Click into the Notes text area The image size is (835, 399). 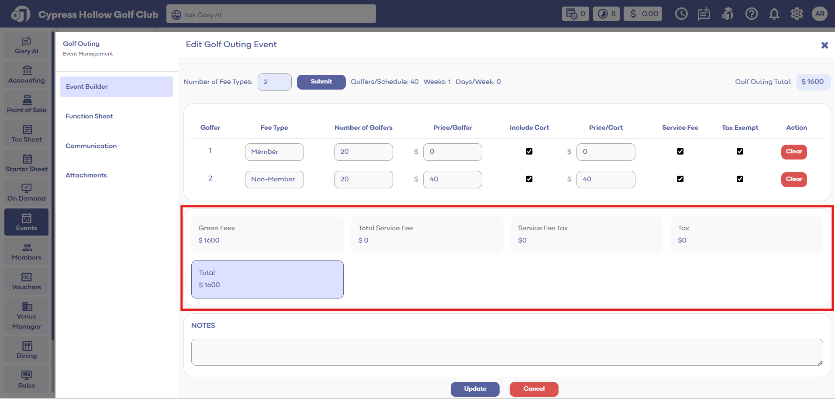(x=507, y=352)
